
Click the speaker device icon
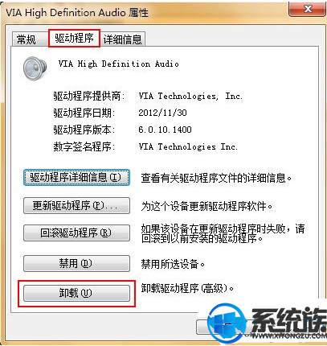(35, 68)
